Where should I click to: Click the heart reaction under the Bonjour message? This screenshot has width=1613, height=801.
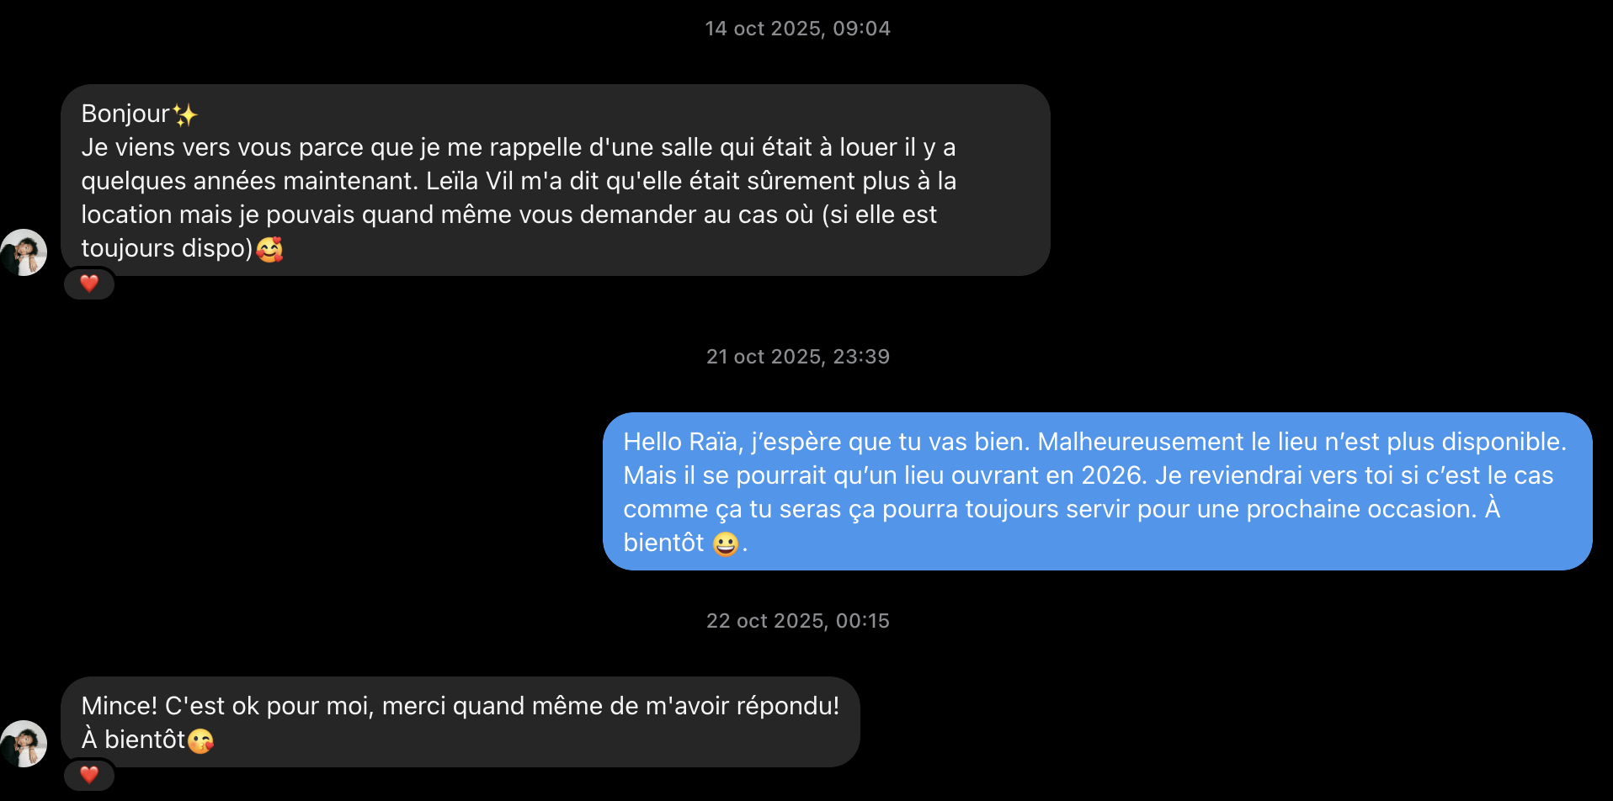coord(89,284)
